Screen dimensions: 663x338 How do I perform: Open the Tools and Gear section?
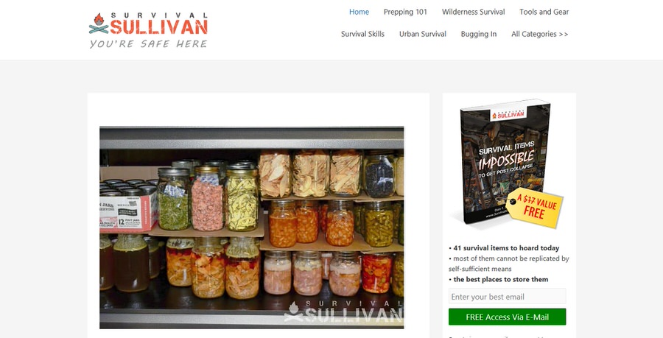pos(544,12)
